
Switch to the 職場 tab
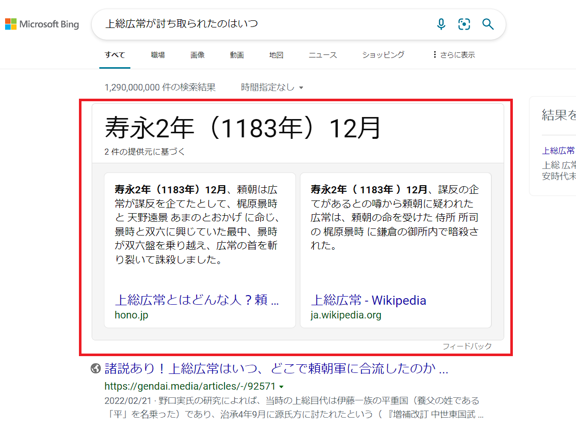pyautogui.click(x=158, y=55)
